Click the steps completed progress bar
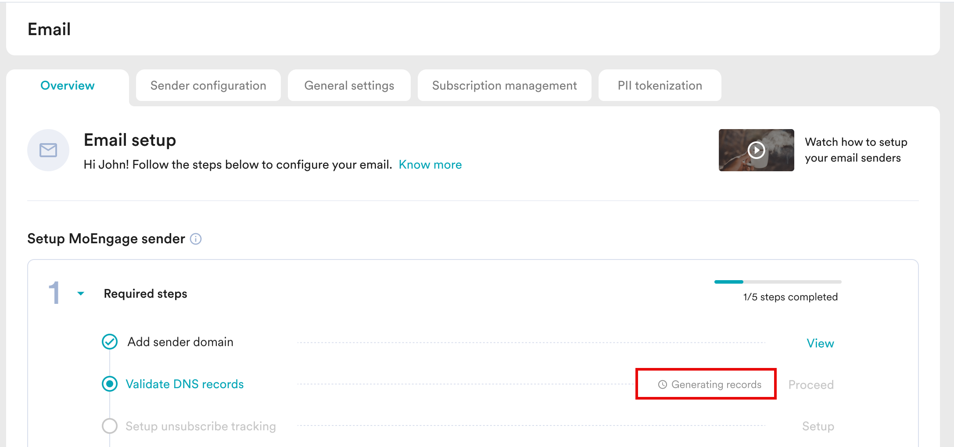Image resolution: width=954 pixels, height=447 pixels. pos(778,282)
